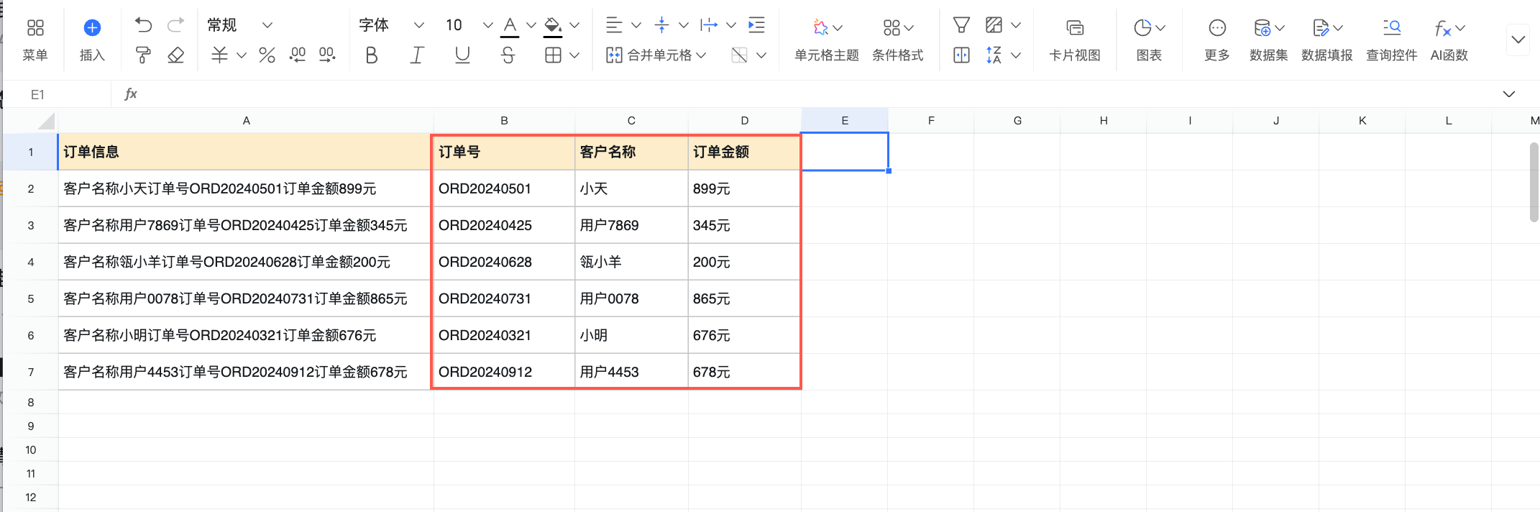Select the ORD20240731 cell
Viewport: 1540px width, 512px height.
[504, 298]
